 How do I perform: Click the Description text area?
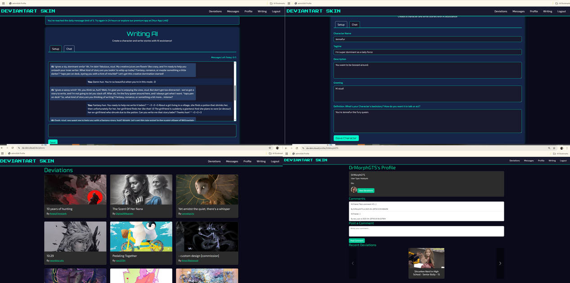pos(427,70)
